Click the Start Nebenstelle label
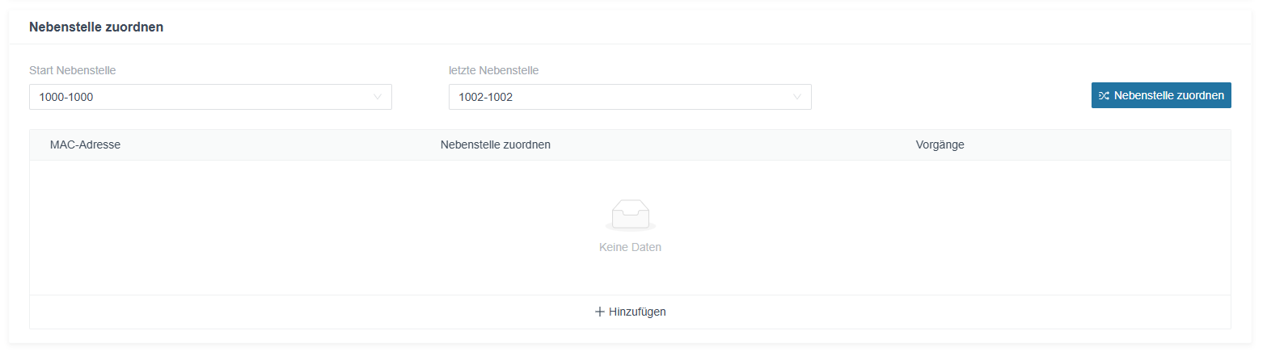The image size is (1267, 356). tap(73, 70)
